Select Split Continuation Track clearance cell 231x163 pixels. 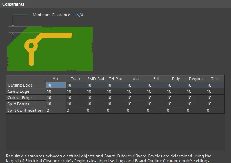point(76,111)
